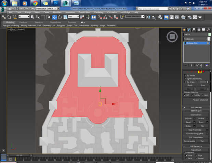Open the Hierarchy command panel tab
This screenshot has width=212, height=163.
[x=194, y=30]
